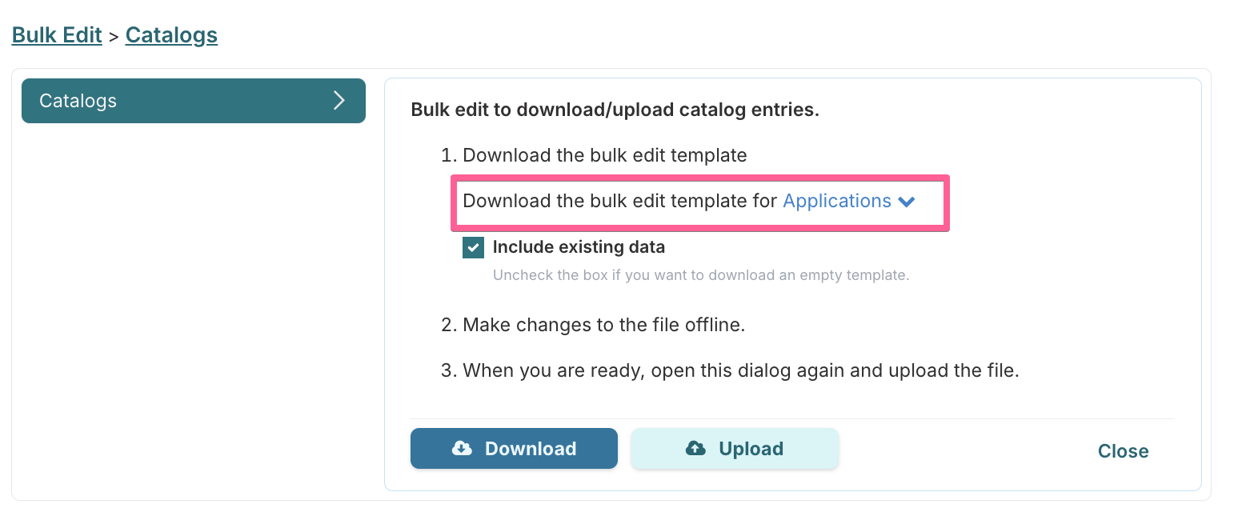Click the Upload button

pos(735,449)
